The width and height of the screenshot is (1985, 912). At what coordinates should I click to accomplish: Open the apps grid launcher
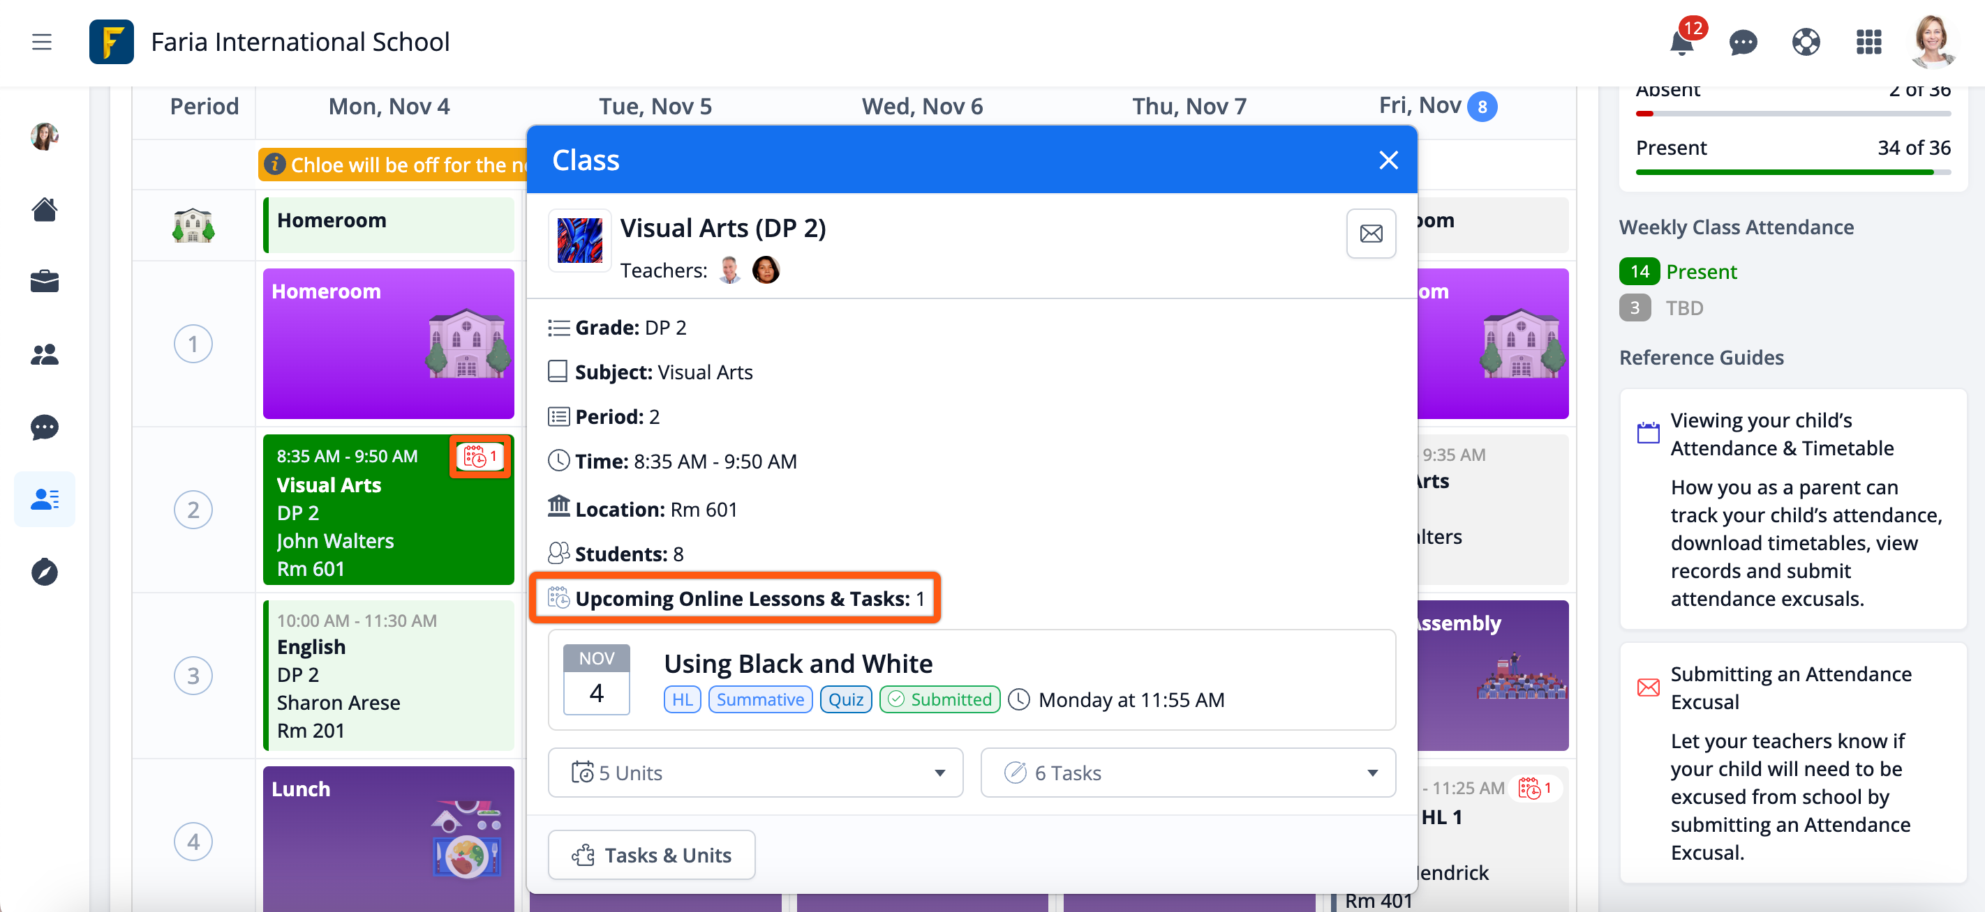point(1868,43)
